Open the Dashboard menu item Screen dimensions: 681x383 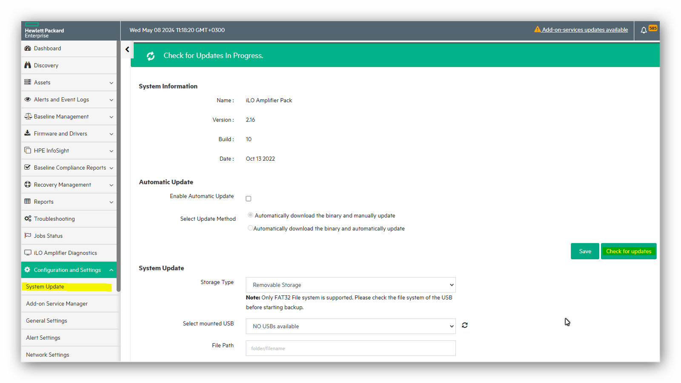pyautogui.click(x=69, y=48)
